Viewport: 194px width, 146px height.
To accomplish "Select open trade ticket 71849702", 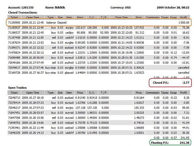I will click(x=14, y=123).
